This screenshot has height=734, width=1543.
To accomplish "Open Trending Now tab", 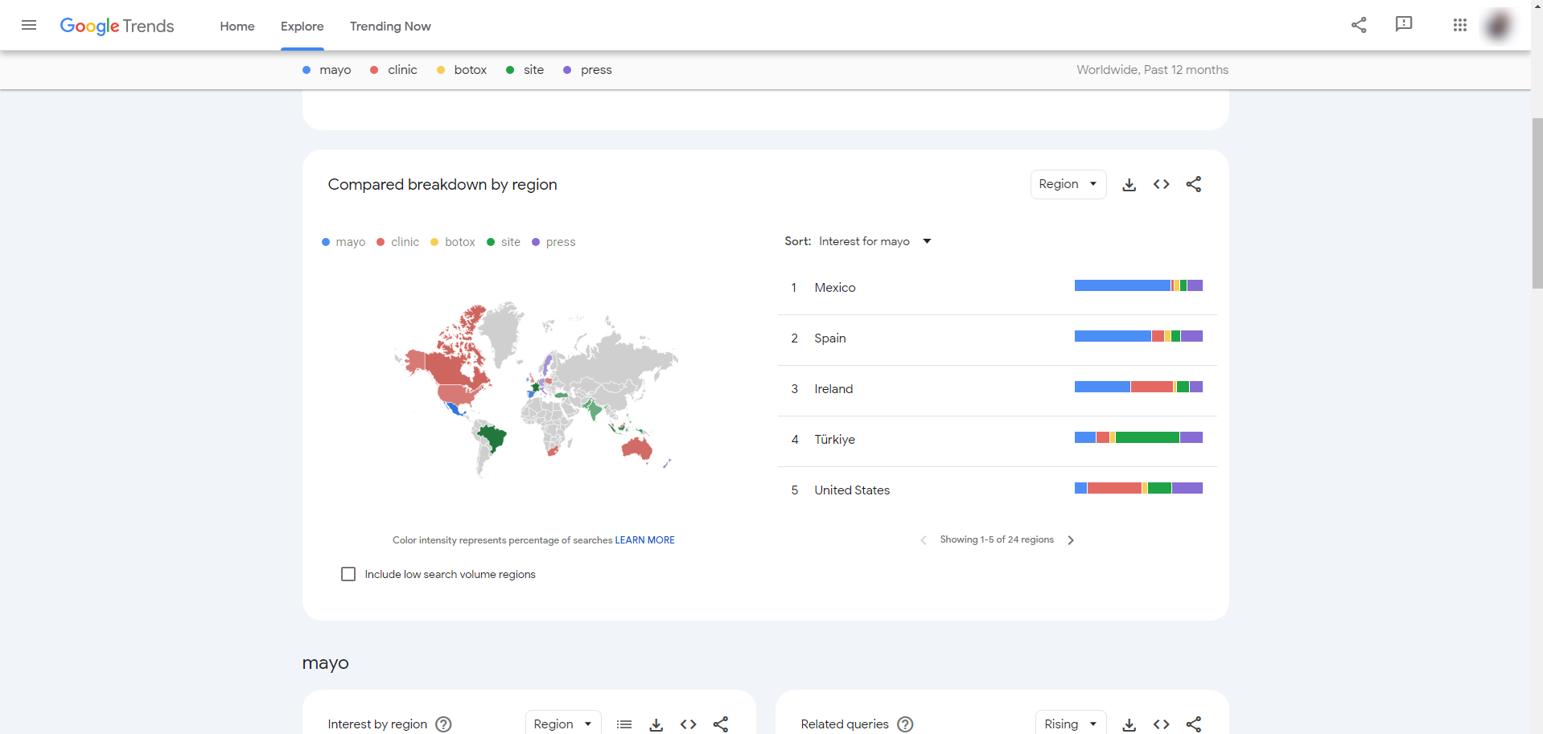I will click(x=390, y=26).
